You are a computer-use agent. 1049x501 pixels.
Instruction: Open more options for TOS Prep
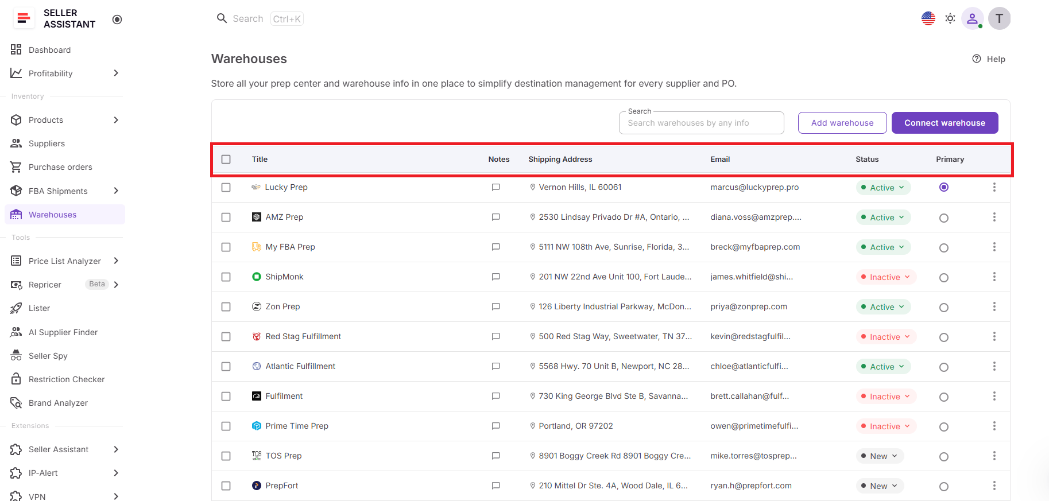pos(994,456)
